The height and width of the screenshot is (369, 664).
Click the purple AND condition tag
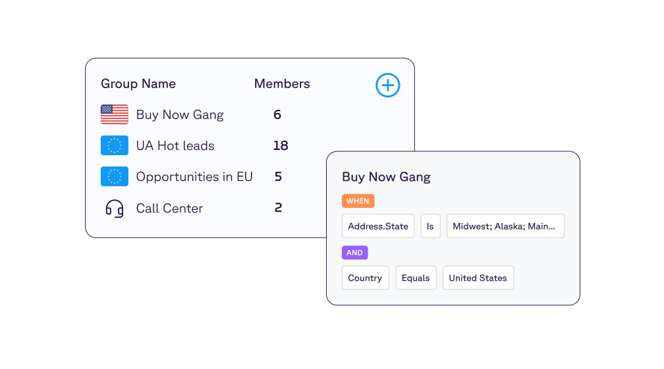(x=354, y=253)
